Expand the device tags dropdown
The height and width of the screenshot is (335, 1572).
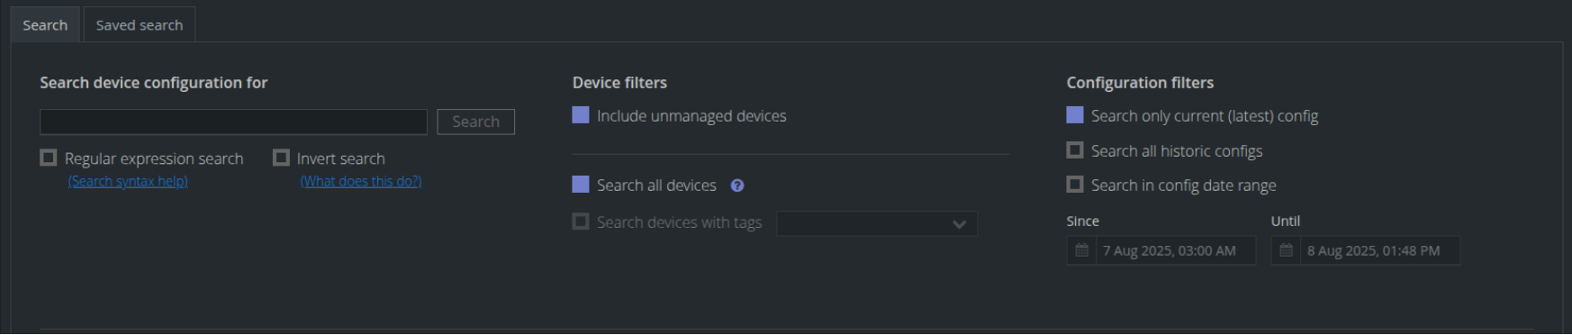click(x=877, y=223)
